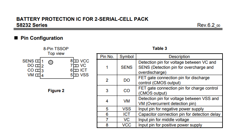The height and width of the screenshot is (134, 238).
Task: Click the S8232 Series title text
Action: (32, 25)
